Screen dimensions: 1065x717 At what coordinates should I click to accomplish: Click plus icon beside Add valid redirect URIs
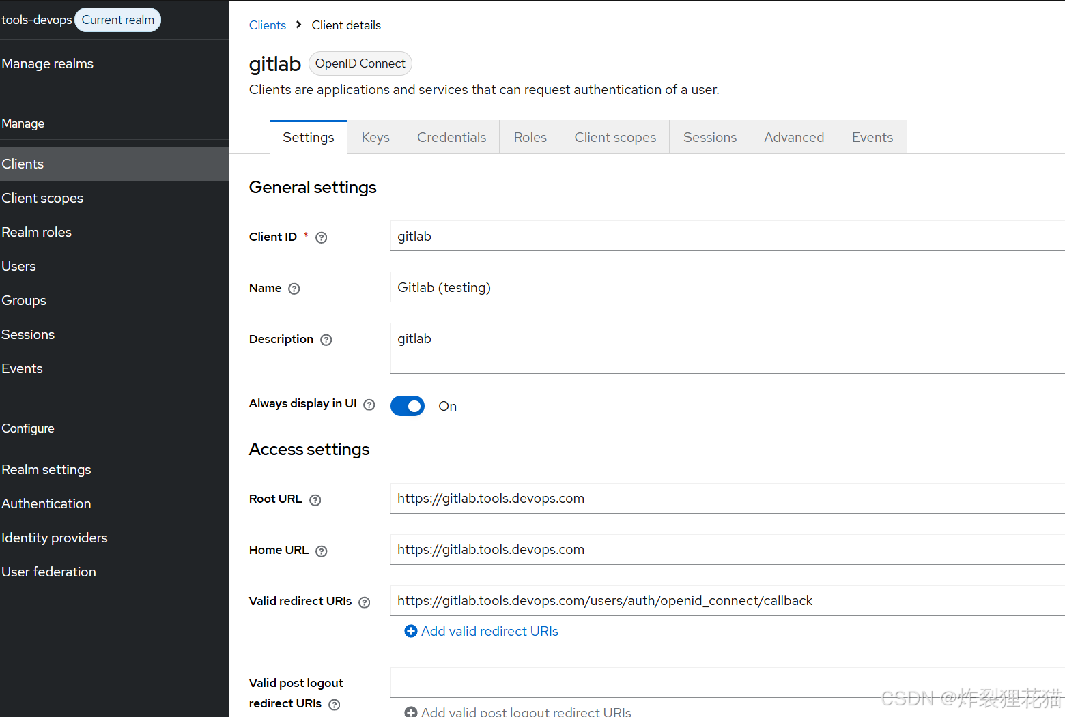click(x=411, y=631)
